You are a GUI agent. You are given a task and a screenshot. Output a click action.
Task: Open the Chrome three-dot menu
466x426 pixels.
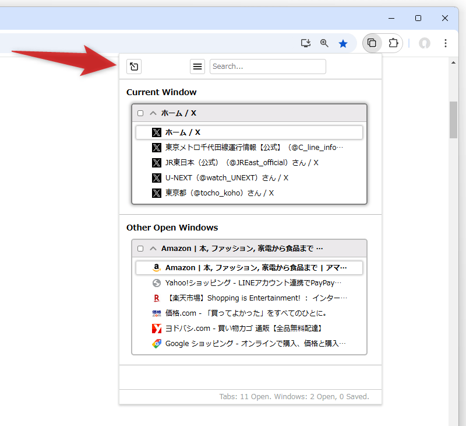445,43
